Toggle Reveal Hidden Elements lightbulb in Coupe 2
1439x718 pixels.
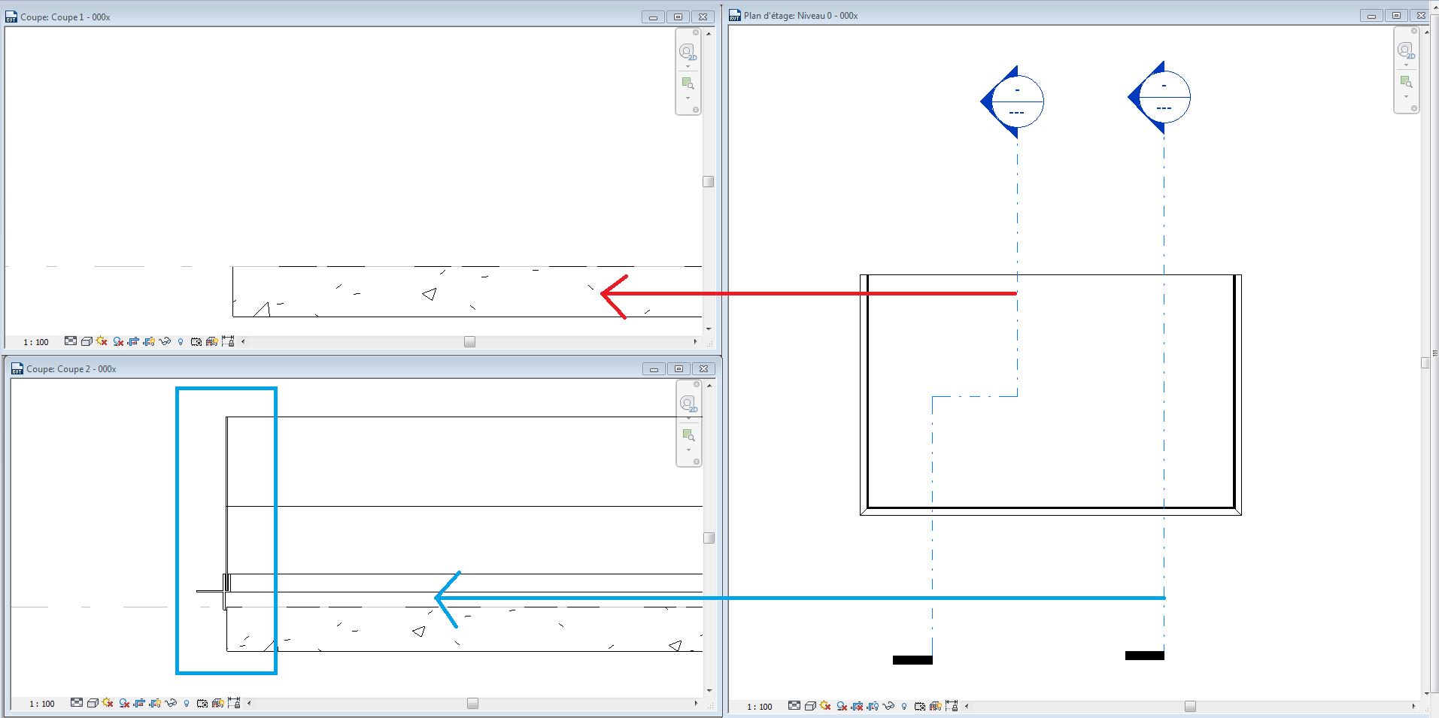187,704
